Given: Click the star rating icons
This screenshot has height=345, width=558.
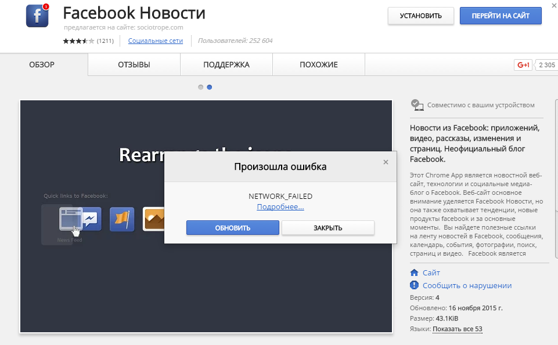Looking at the screenshot, I should (x=78, y=41).
